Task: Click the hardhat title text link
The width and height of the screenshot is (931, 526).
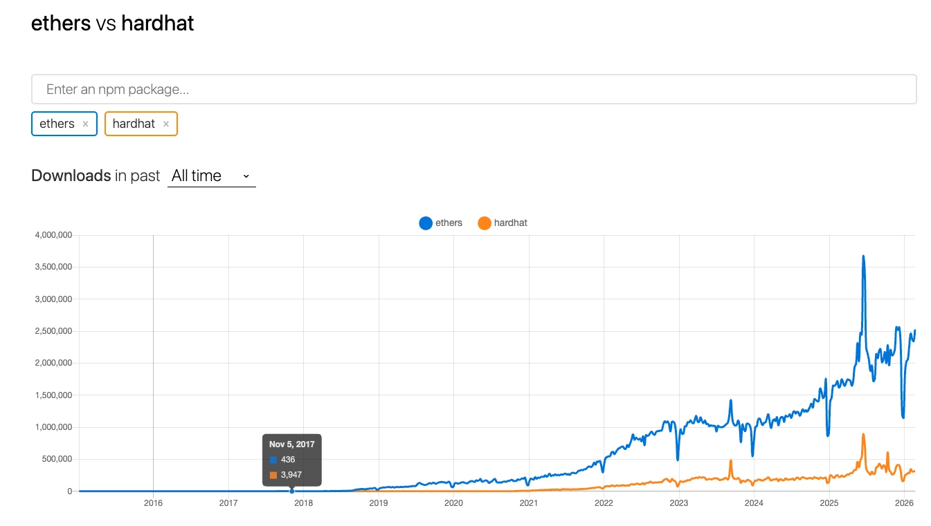Action: click(x=157, y=23)
